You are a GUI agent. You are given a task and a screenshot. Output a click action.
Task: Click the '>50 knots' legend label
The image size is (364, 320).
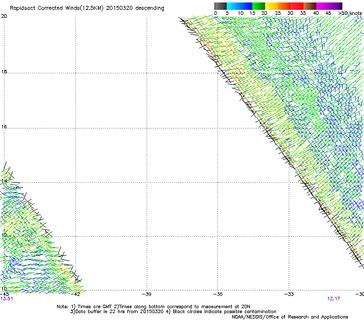click(x=350, y=13)
